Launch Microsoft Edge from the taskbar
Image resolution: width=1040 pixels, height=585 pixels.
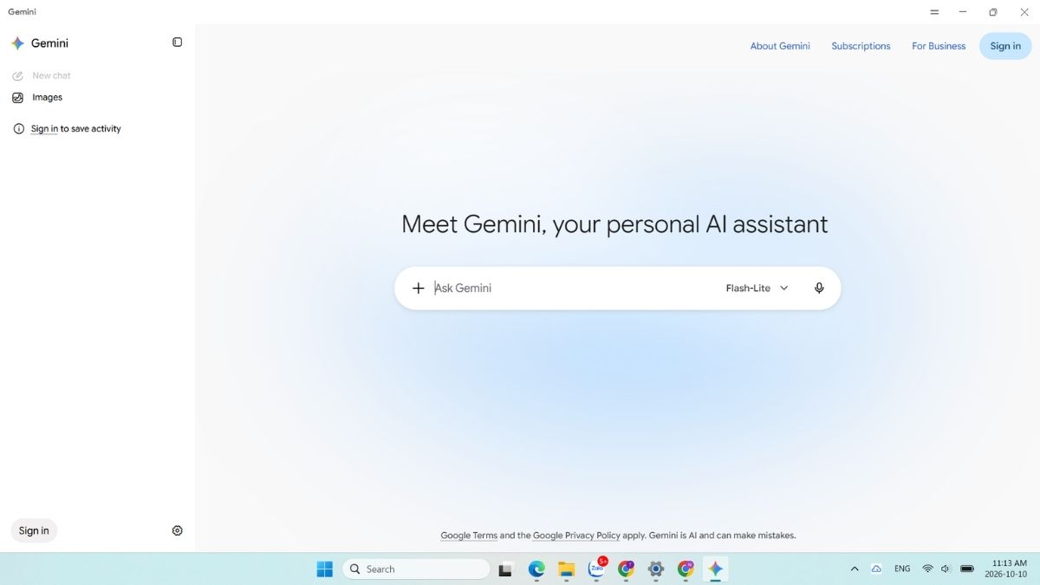[536, 569]
